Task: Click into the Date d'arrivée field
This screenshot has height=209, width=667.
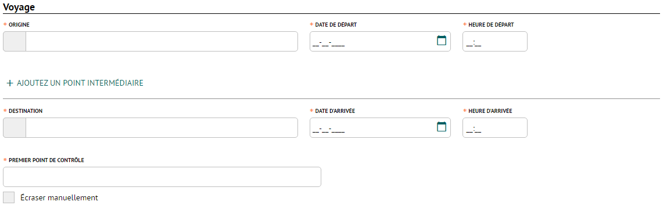Action: point(372,127)
